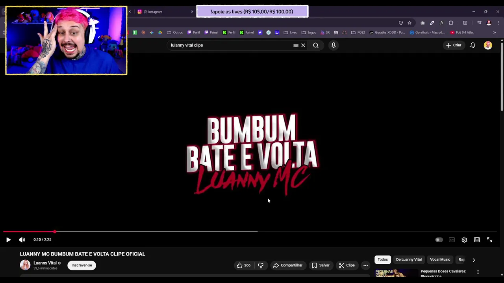Viewport: 504px width, 283px height.
Task: Dislike the video with the thumbs down
Action: tap(261, 265)
